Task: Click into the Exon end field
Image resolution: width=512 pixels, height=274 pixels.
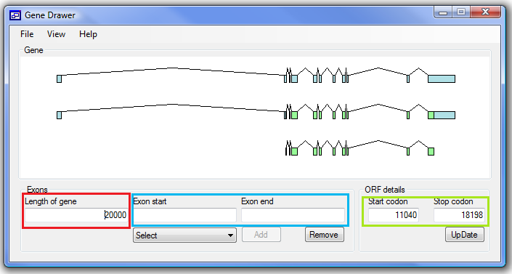Action: [293, 215]
